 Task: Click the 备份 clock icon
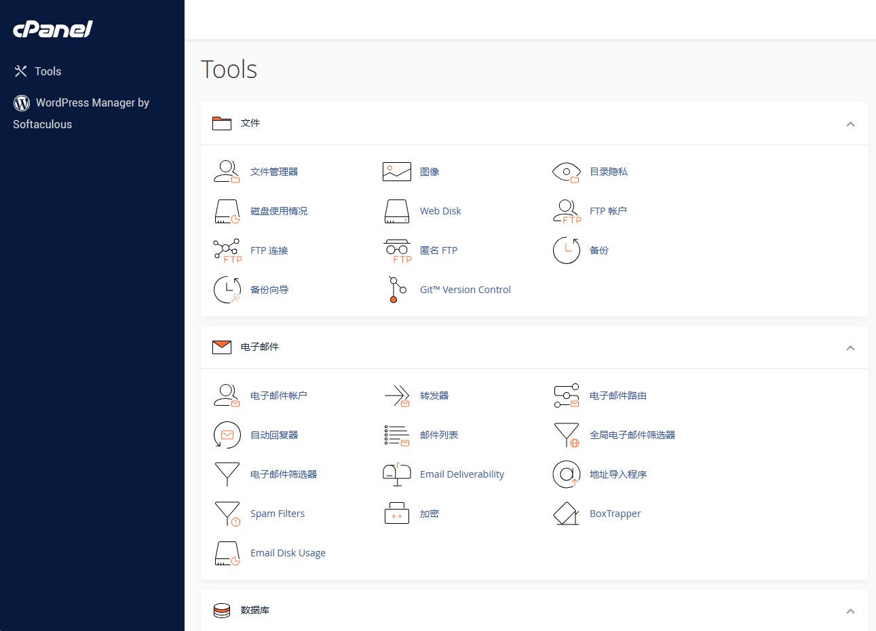(567, 250)
